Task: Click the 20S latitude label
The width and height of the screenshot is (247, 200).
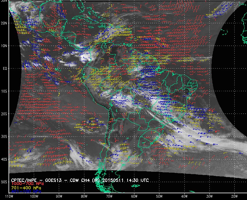Action: pyautogui.click(x=4, y=114)
